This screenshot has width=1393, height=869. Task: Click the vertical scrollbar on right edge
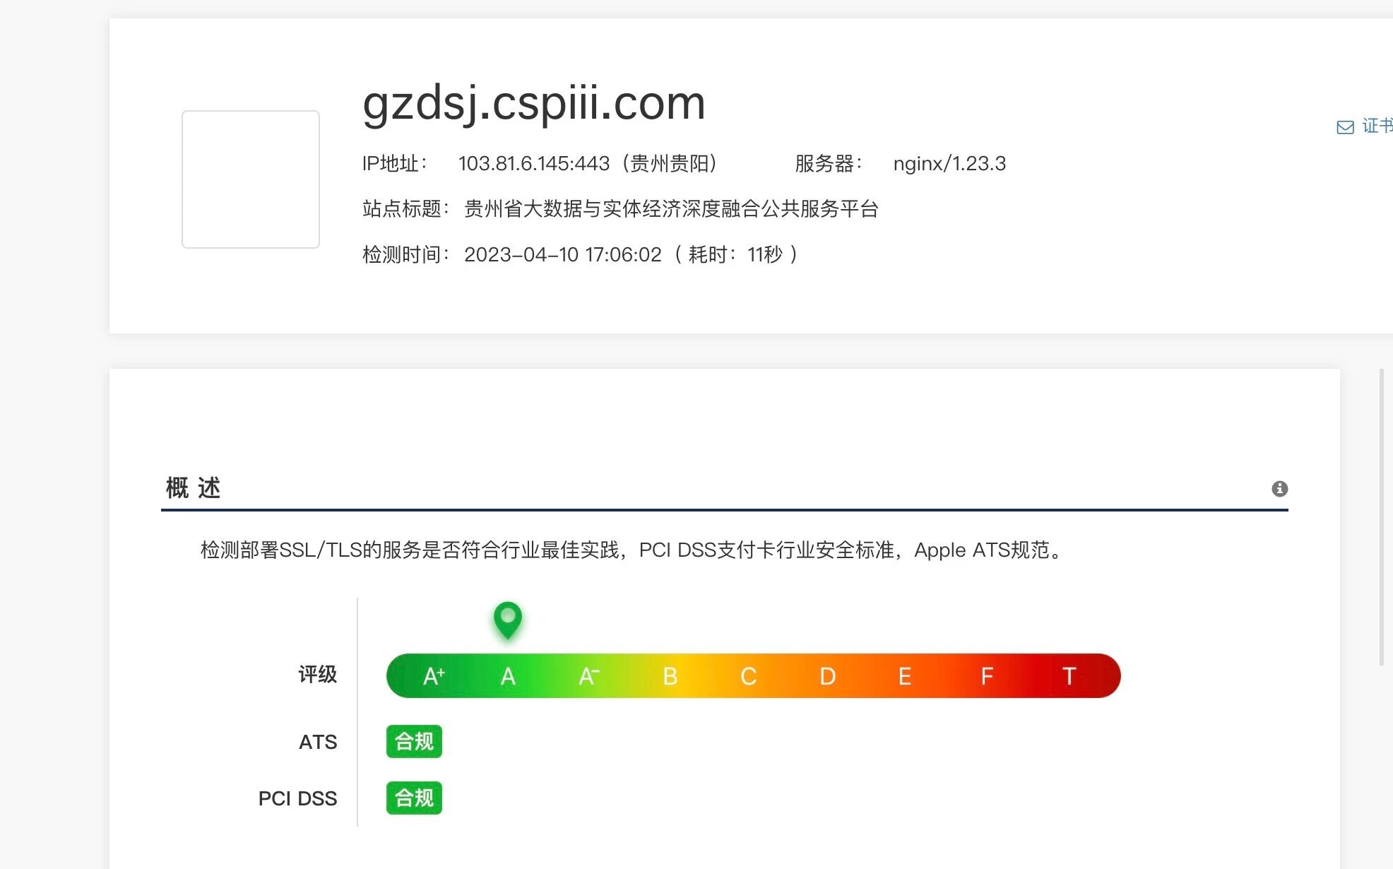[1382, 516]
